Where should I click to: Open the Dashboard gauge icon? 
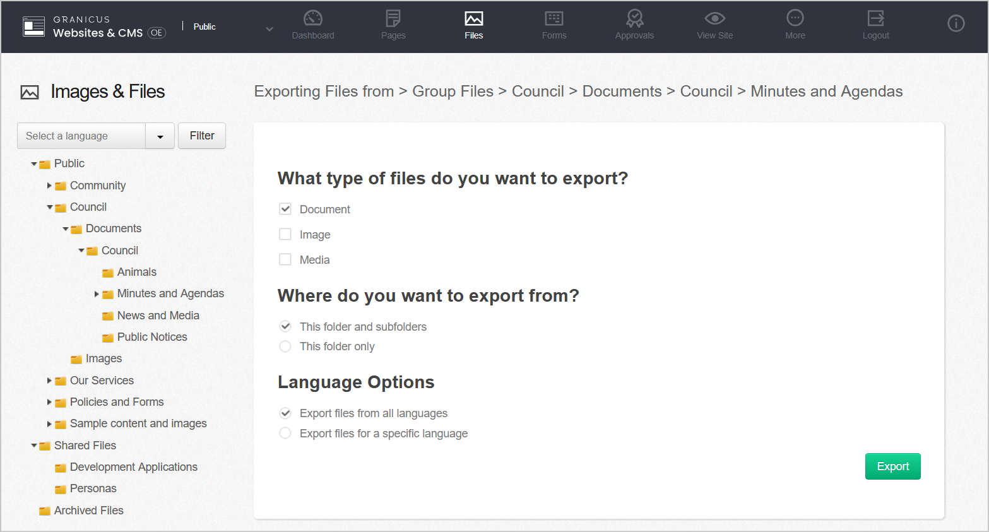[313, 18]
